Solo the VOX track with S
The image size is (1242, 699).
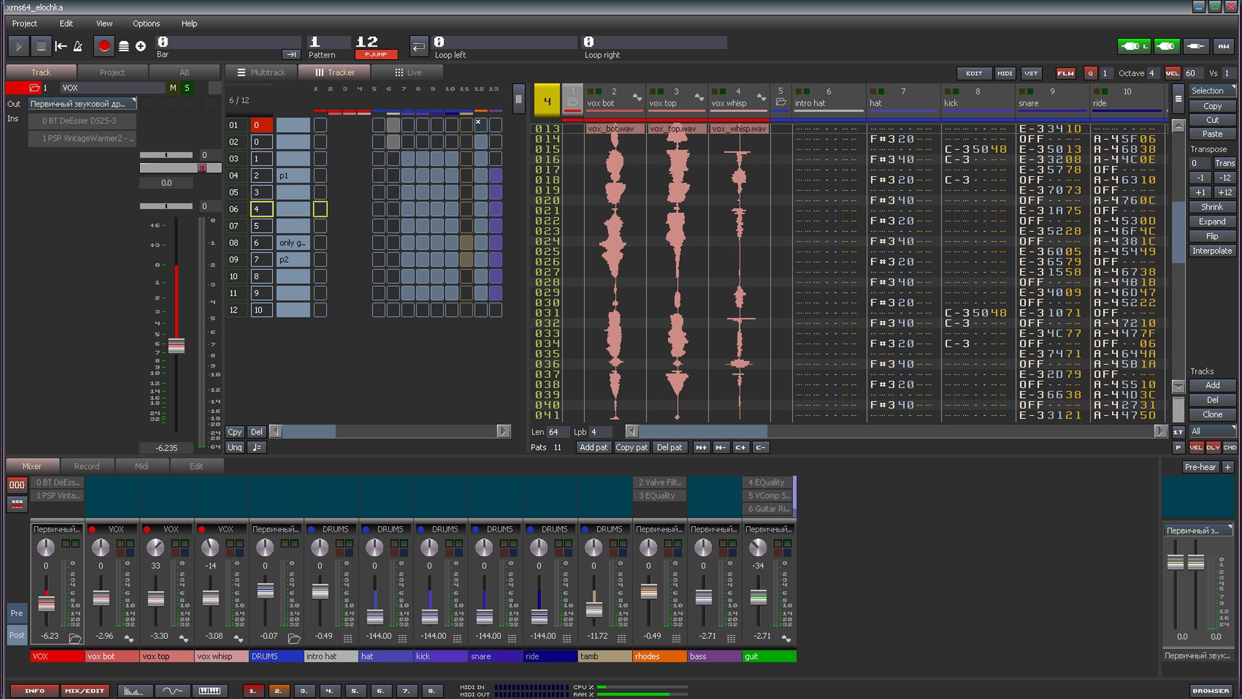coord(187,88)
